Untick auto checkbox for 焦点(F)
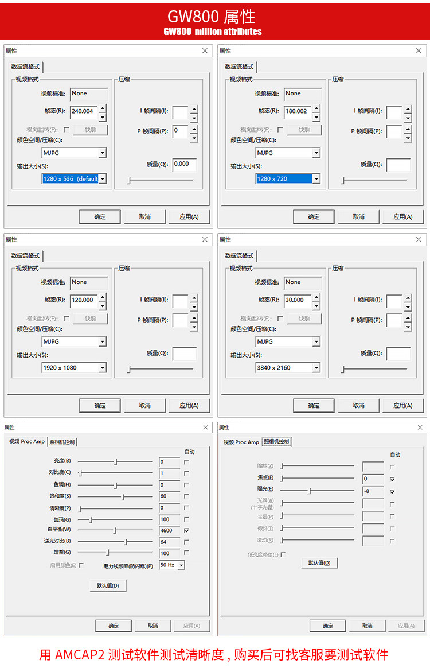 click(x=392, y=479)
